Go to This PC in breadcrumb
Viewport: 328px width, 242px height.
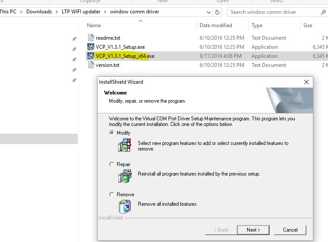(8, 12)
